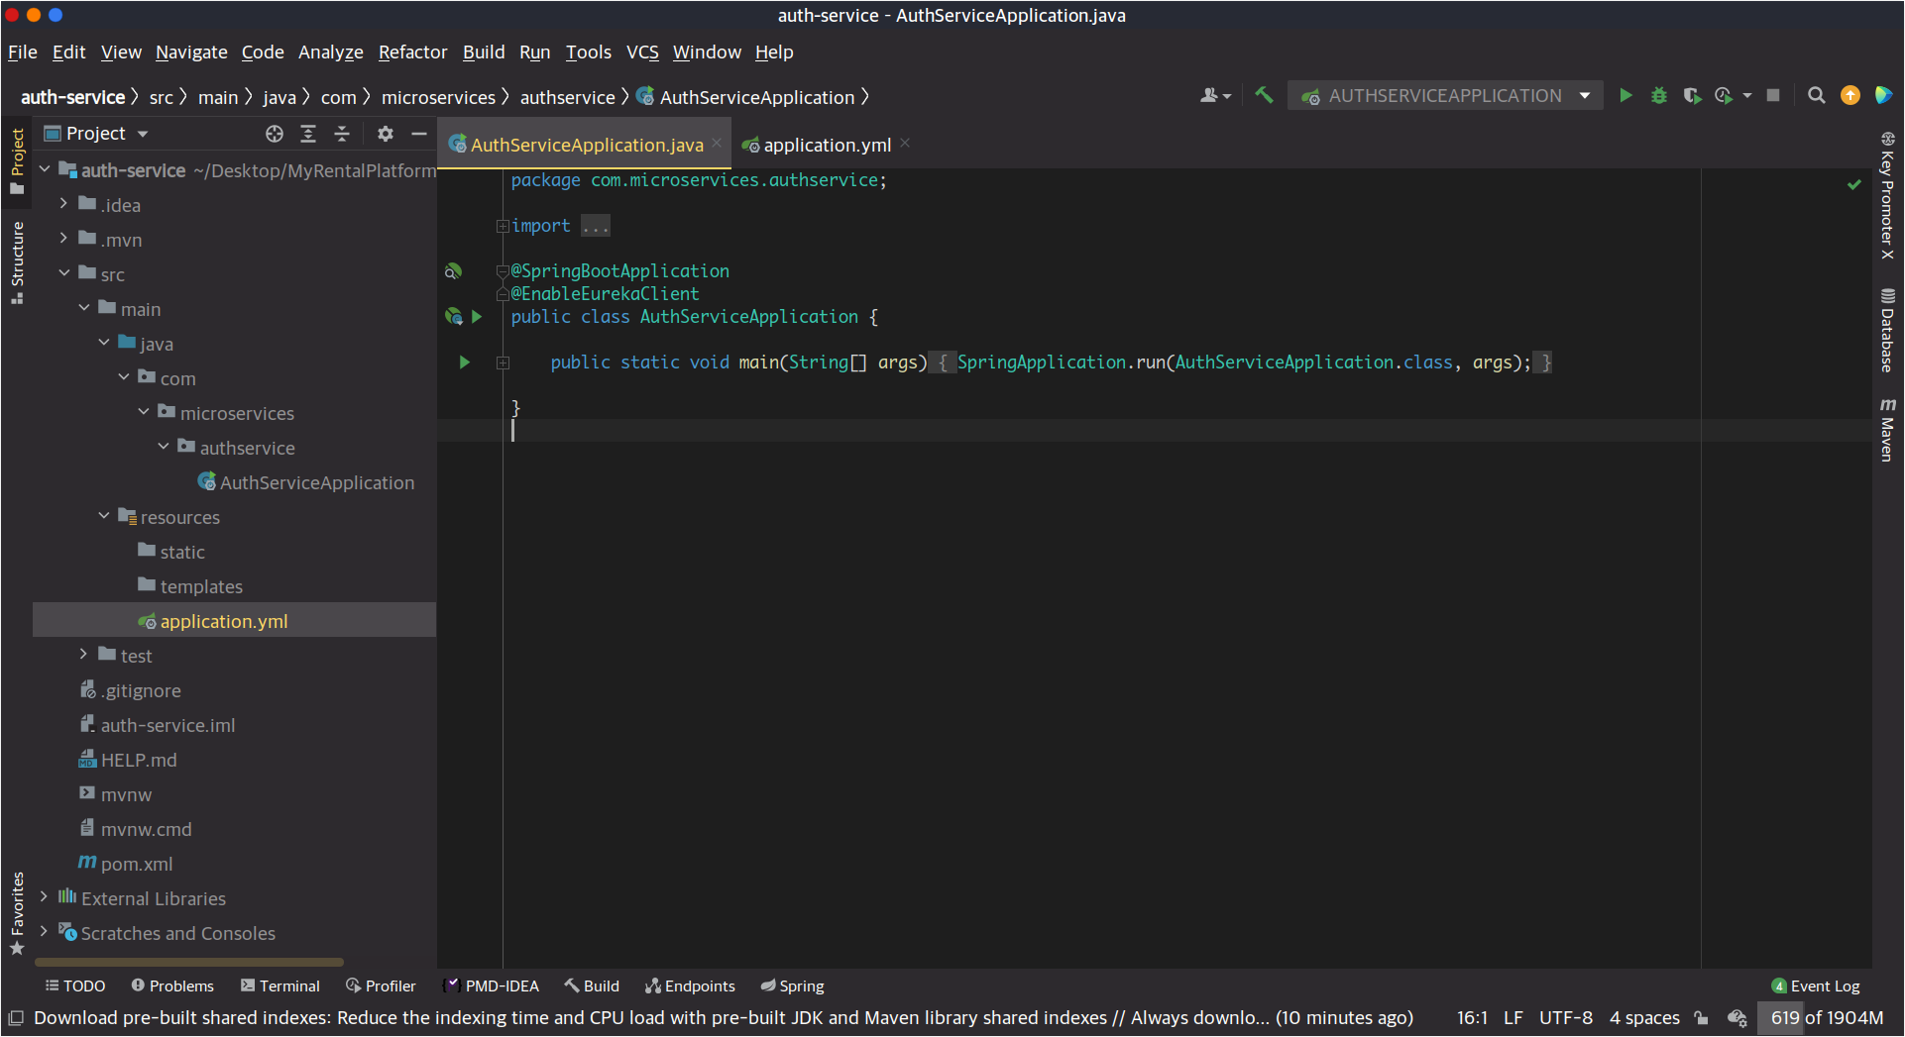Start the app in Debug mode
The image size is (1905, 1037).
(x=1660, y=95)
